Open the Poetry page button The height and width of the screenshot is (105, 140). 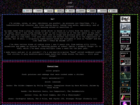coord(38,11)
